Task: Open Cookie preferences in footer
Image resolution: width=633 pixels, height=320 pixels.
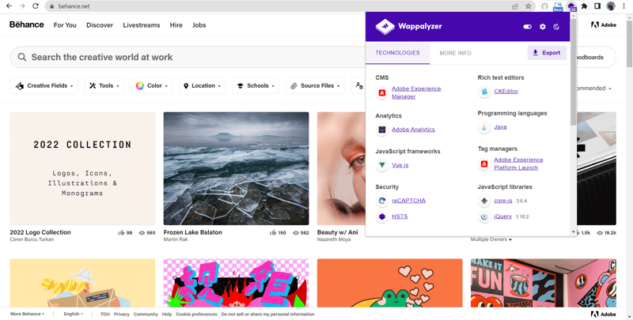Action: tap(196, 314)
